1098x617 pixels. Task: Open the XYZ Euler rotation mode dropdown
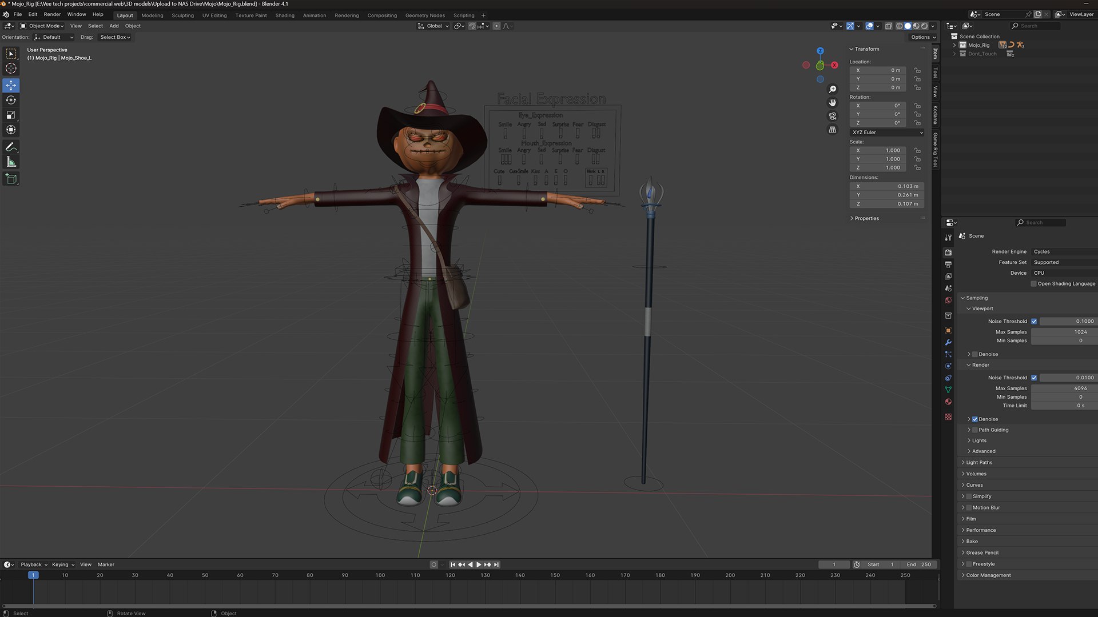(887, 133)
